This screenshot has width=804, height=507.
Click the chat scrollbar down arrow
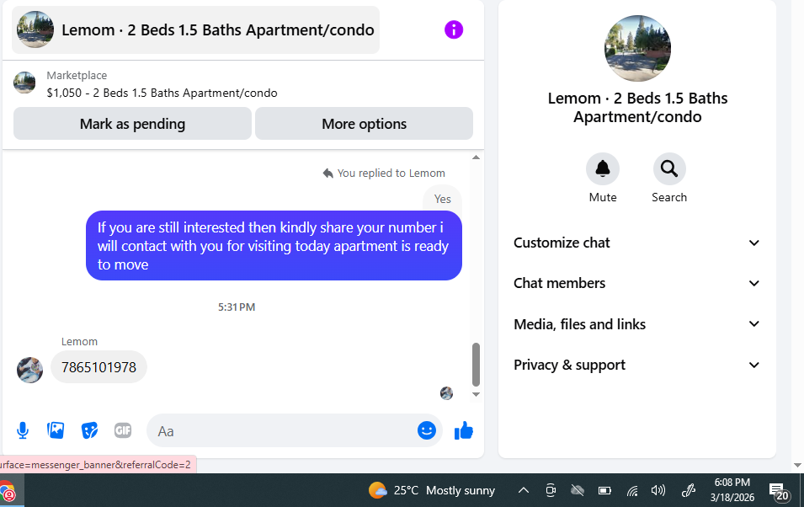tap(476, 395)
